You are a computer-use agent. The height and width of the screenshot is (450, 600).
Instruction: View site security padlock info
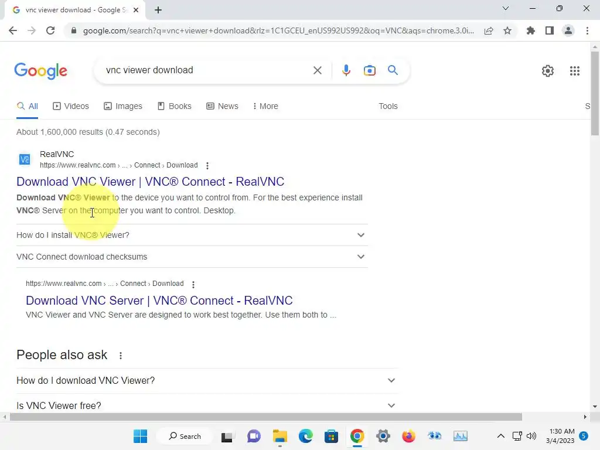74,30
